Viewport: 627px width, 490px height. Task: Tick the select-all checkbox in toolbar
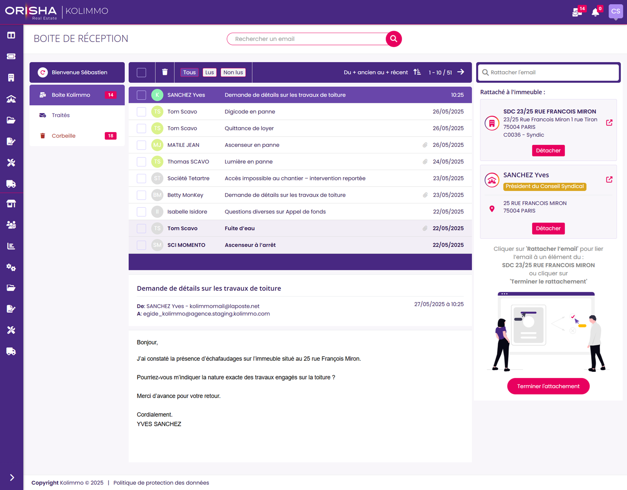[142, 72]
